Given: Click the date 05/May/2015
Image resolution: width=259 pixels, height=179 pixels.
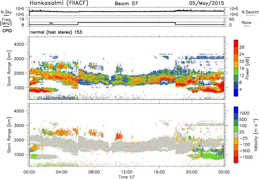Looking at the screenshot, I should (x=207, y=3).
